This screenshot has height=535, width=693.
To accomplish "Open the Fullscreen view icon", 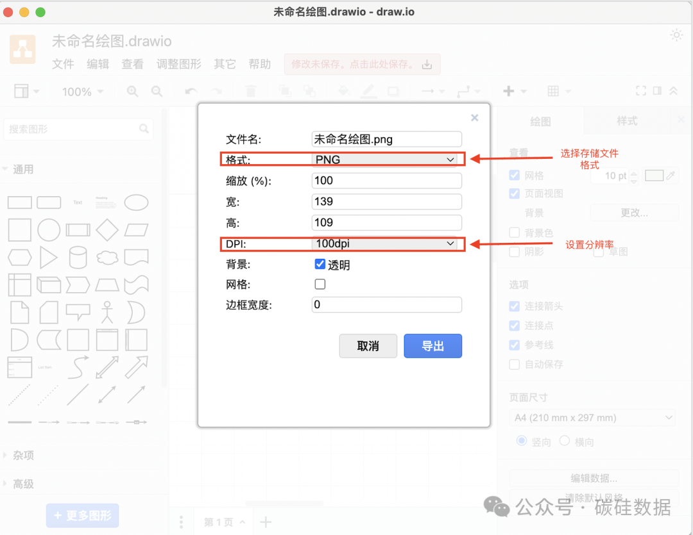I will [x=640, y=91].
